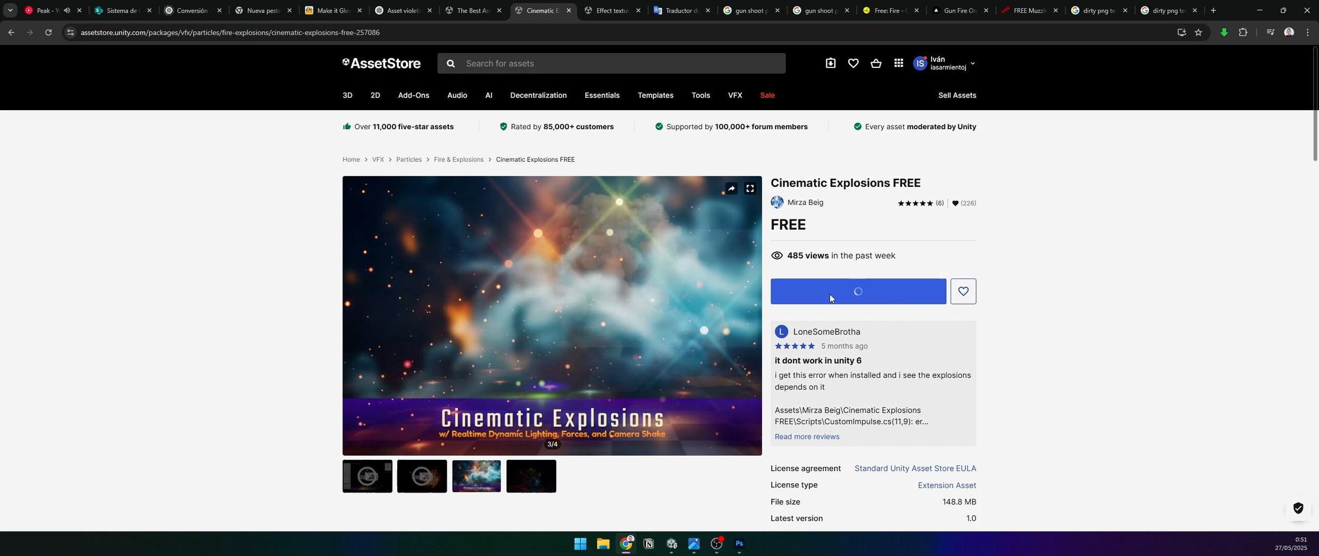Switch to the Sistema de tab
Viewport: 1319px width, 556px height.
(x=123, y=10)
